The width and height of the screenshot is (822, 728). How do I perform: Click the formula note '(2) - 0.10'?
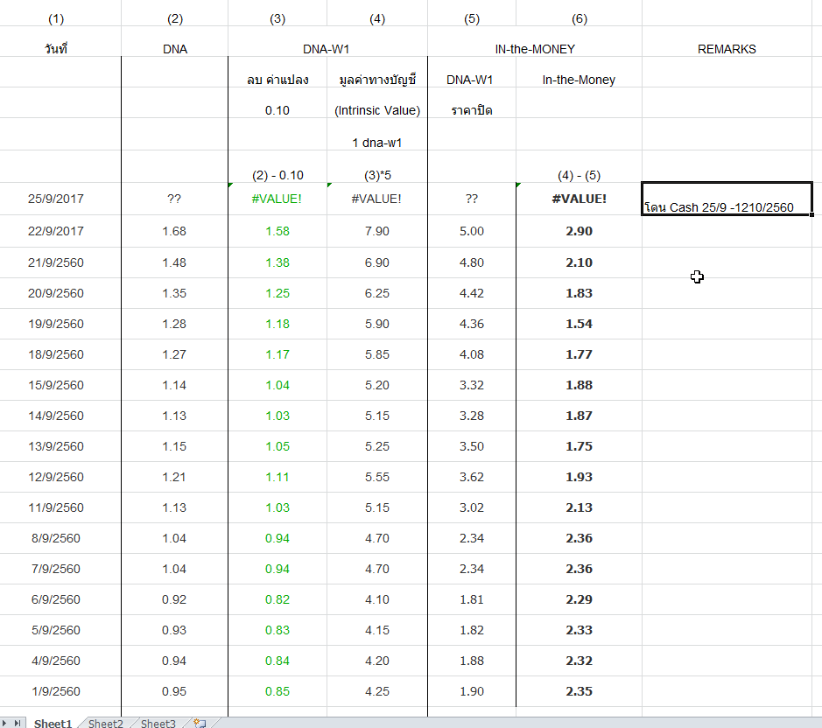tap(278, 166)
